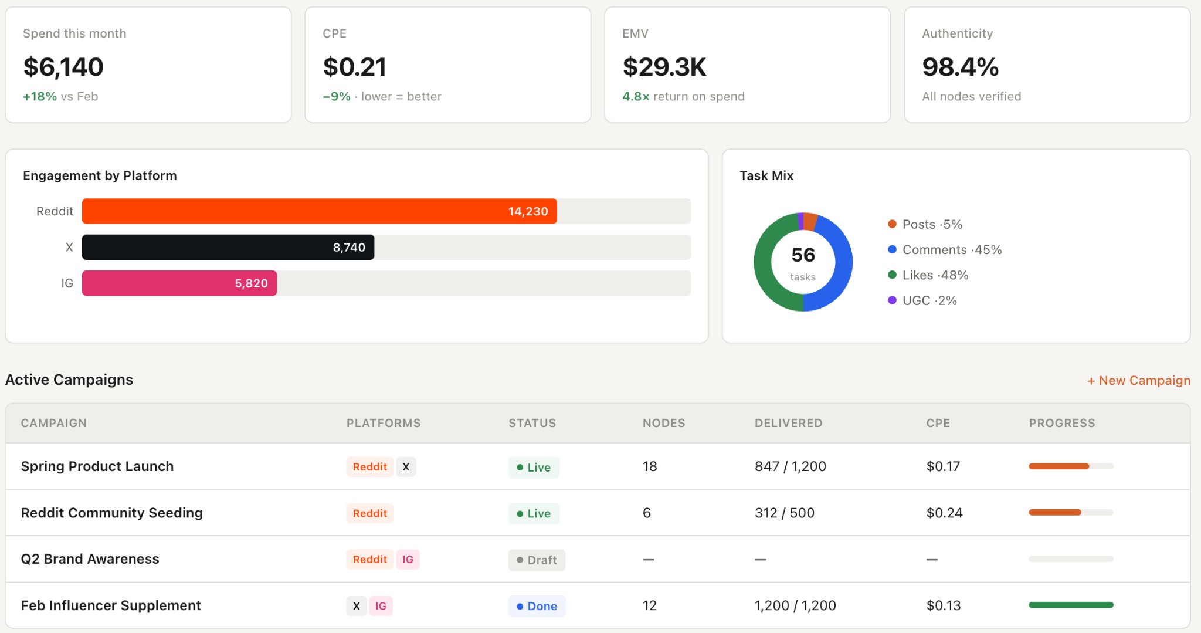Screen dimensions: 1201x633
Task: Click the Reddit platform badge on Spring Product Launch
Action: pos(369,466)
